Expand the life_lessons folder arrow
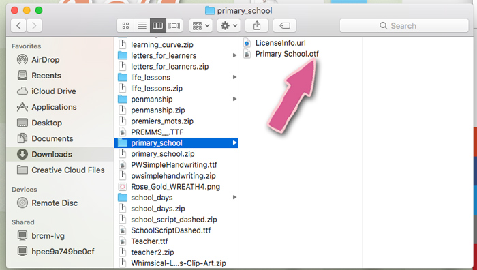 234,77
